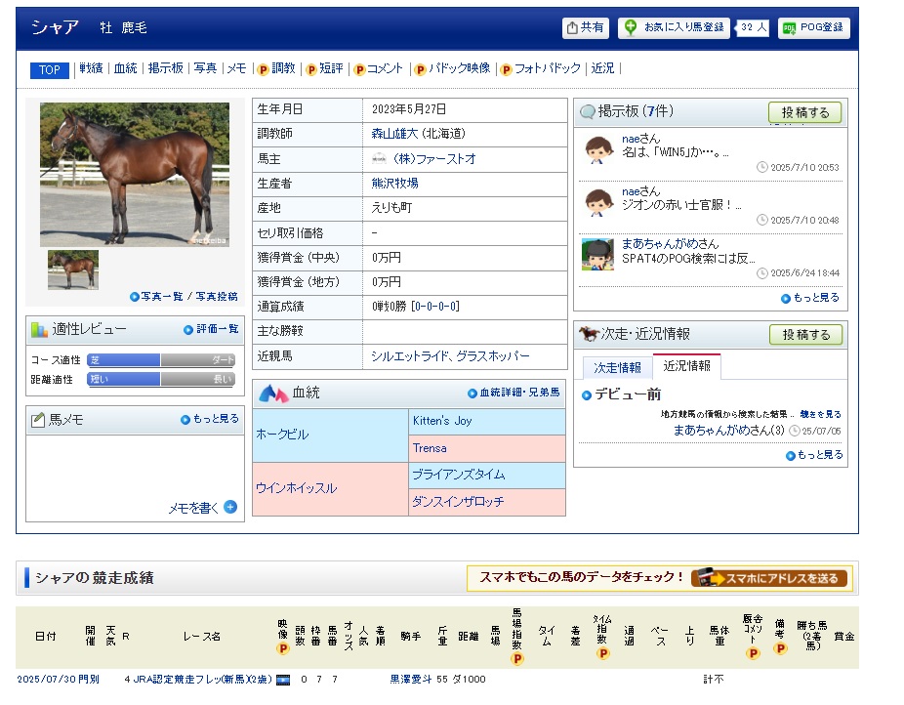Open ダンスインザロッチ pedigree link
904x705 pixels.
coord(458,502)
